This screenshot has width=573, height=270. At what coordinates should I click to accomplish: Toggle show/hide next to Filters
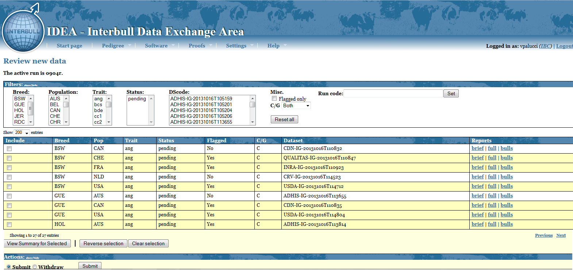[x=31, y=85]
